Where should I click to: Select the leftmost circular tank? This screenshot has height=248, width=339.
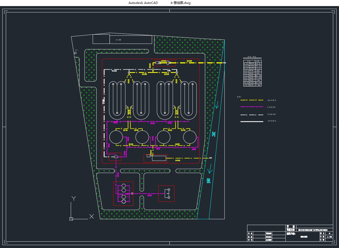[116, 137]
